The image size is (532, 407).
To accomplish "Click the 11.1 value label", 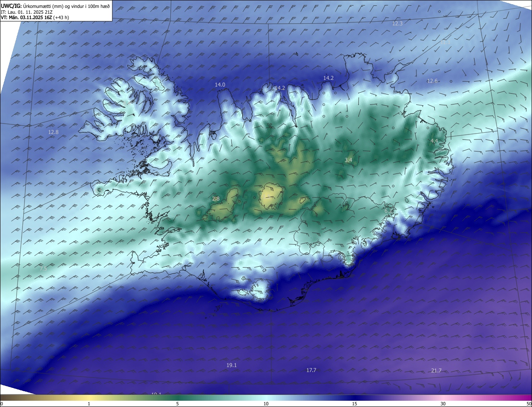I will (x=445, y=42).
